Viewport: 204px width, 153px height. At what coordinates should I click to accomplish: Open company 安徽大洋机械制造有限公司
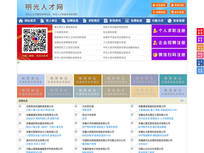96,123
